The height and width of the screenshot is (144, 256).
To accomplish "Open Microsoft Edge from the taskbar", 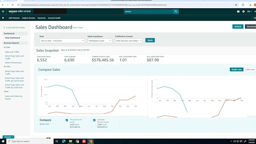I will pyautogui.click(x=64, y=141).
